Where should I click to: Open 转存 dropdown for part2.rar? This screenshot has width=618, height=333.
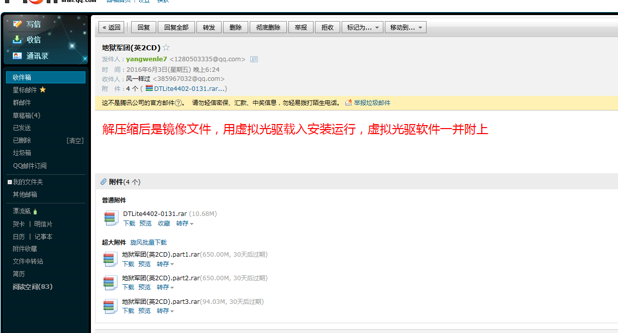[x=165, y=287]
